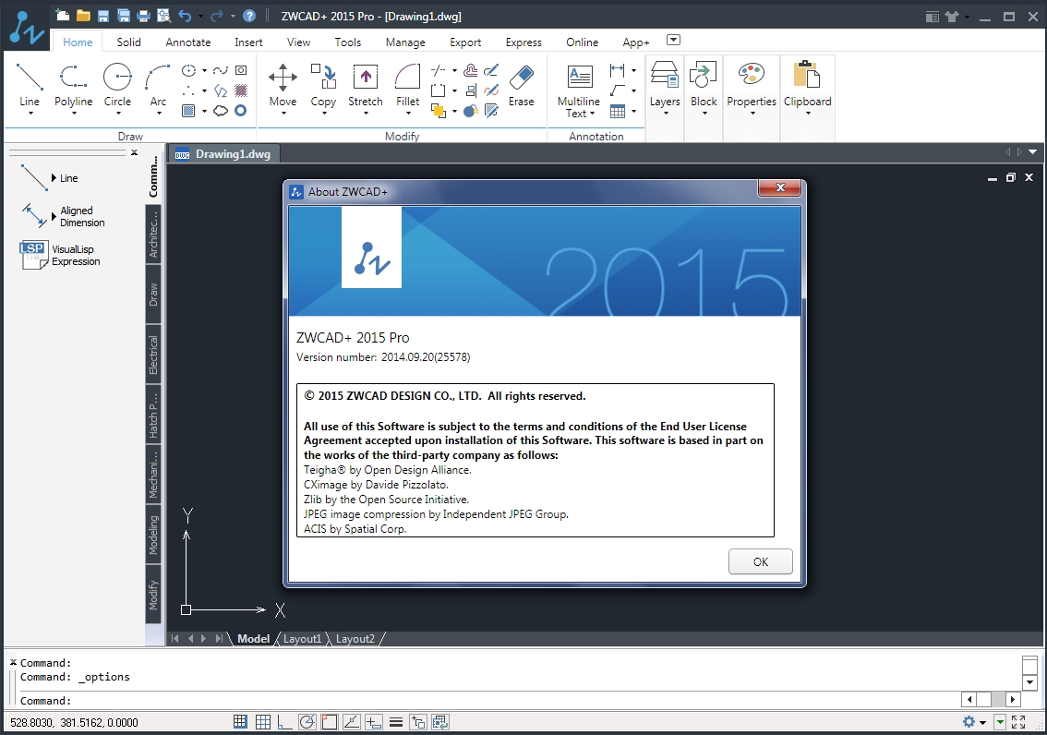The width and height of the screenshot is (1047, 735).
Task: Expand the ribbon options dropdown after App+
Action: 674,40
